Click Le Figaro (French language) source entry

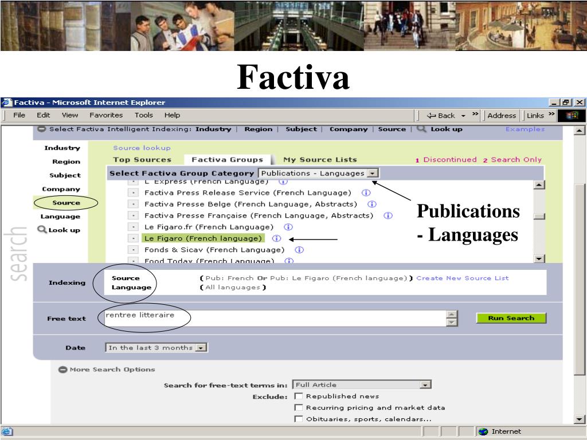pos(204,238)
